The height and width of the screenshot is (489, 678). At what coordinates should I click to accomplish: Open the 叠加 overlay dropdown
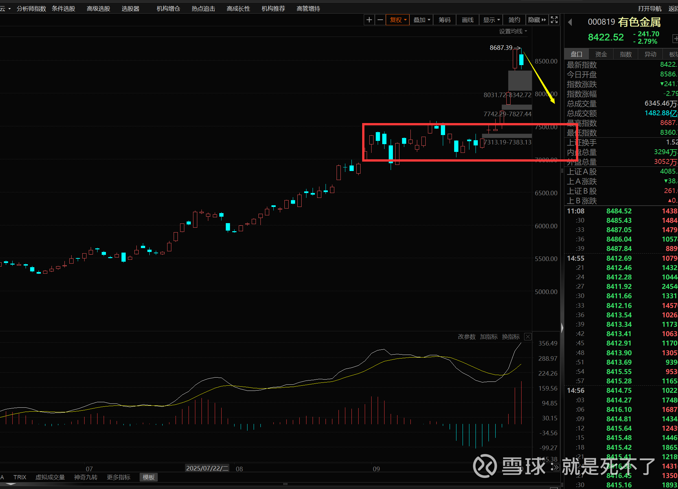click(421, 20)
